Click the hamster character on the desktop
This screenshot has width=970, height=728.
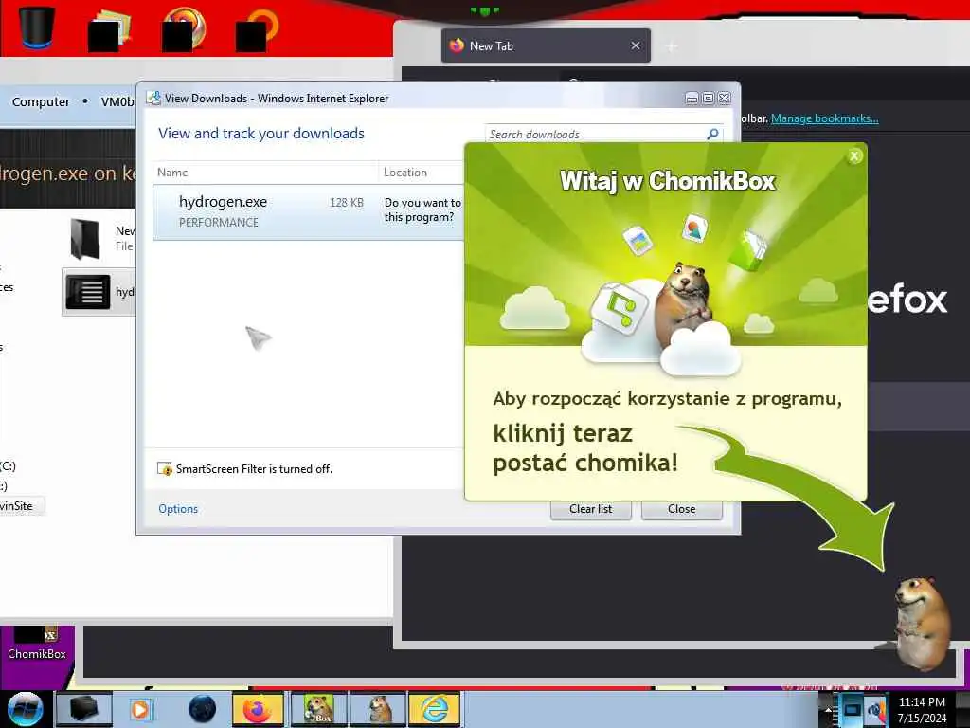click(x=923, y=622)
